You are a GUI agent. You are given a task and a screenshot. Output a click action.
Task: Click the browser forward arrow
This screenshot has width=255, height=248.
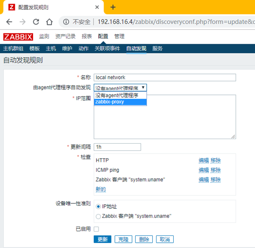pos(22,22)
